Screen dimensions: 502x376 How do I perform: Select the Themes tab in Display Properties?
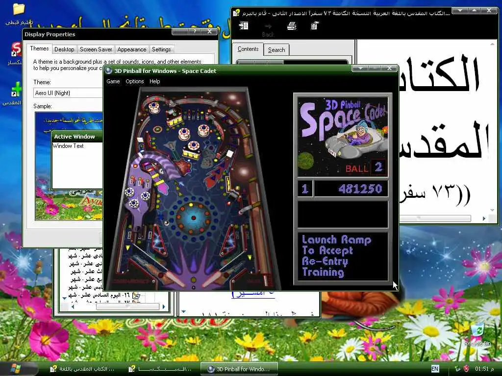pos(39,48)
